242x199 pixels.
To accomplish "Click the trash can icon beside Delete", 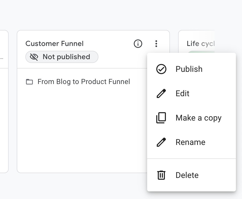I will click(161, 175).
